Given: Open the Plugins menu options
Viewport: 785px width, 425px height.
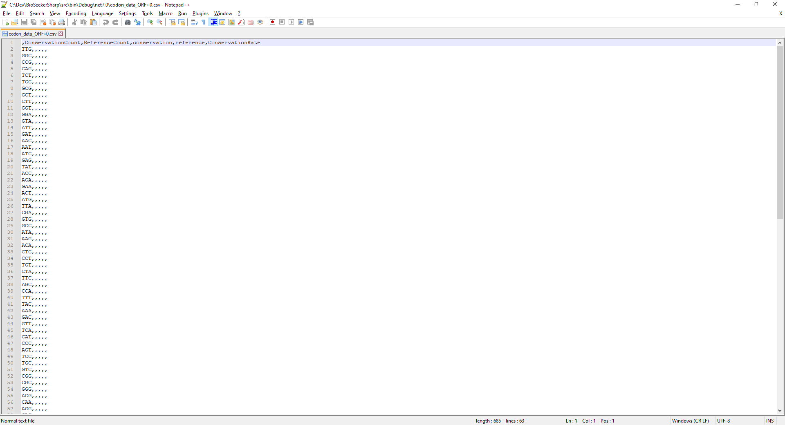Looking at the screenshot, I should pyautogui.click(x=200, y=13).
